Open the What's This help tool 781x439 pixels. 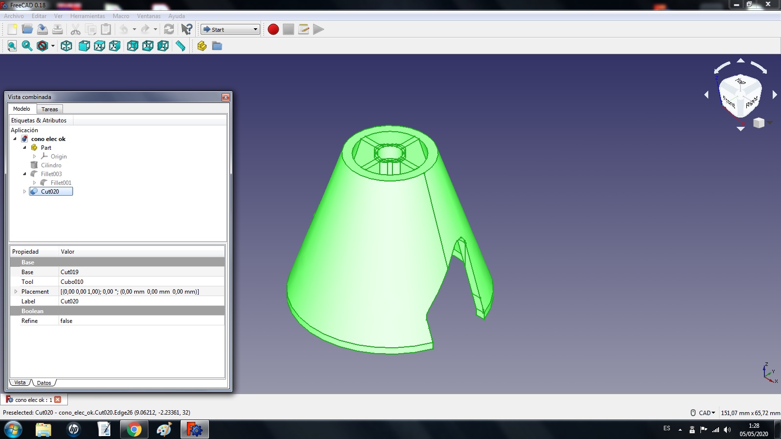point(186,29)
